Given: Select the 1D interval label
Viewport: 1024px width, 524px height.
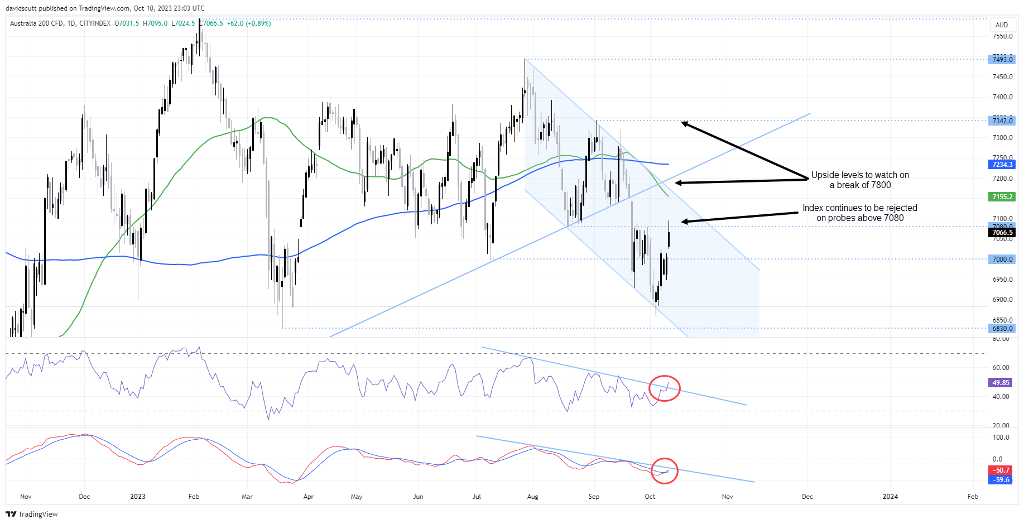Looking at the screenshot, I should 71,23.
